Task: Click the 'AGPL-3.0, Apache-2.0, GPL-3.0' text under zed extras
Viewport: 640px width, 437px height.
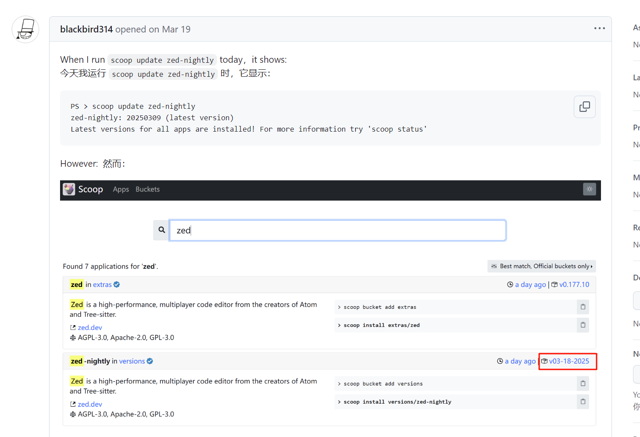Action: 126,337
